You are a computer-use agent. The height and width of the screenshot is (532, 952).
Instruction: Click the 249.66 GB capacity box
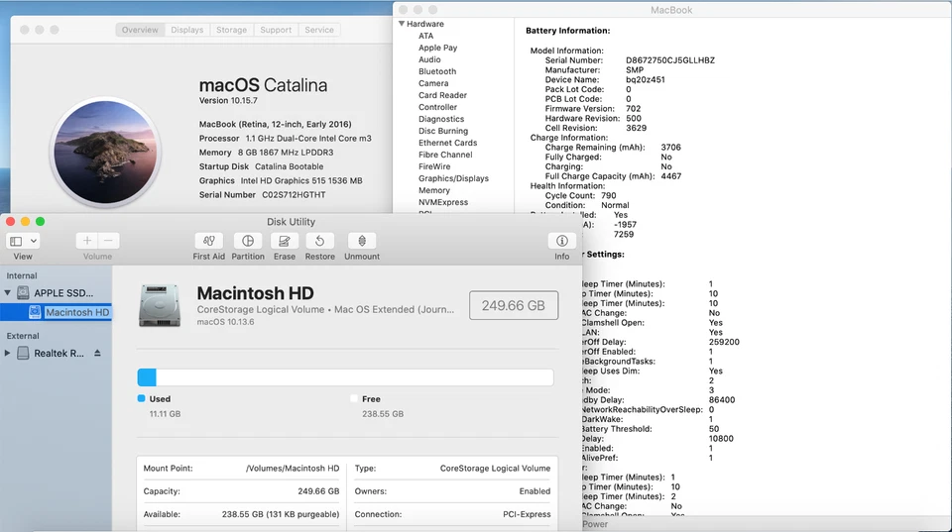[514, 305]
